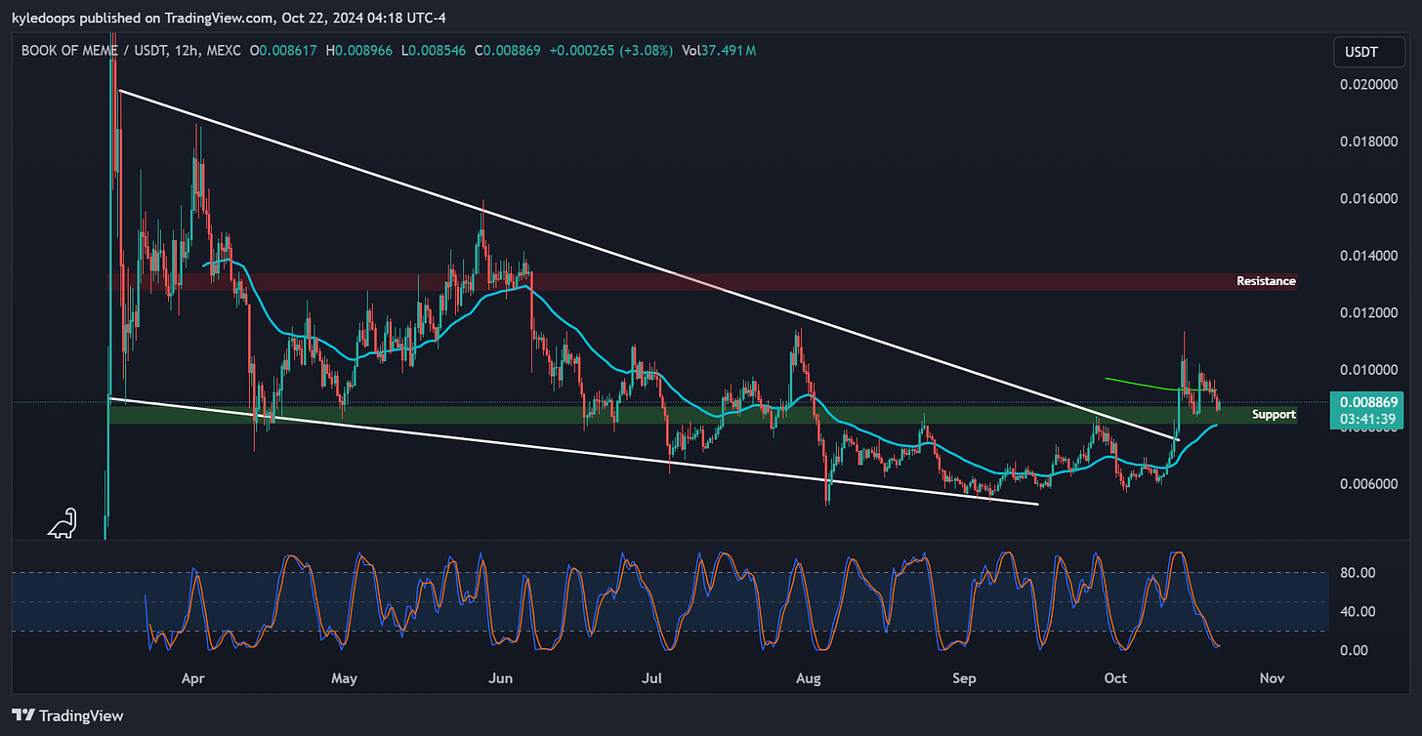This screenshot has width=1422, height=736.
Task: Click the closing price C0.008869 value
Action: pos(507,50)
